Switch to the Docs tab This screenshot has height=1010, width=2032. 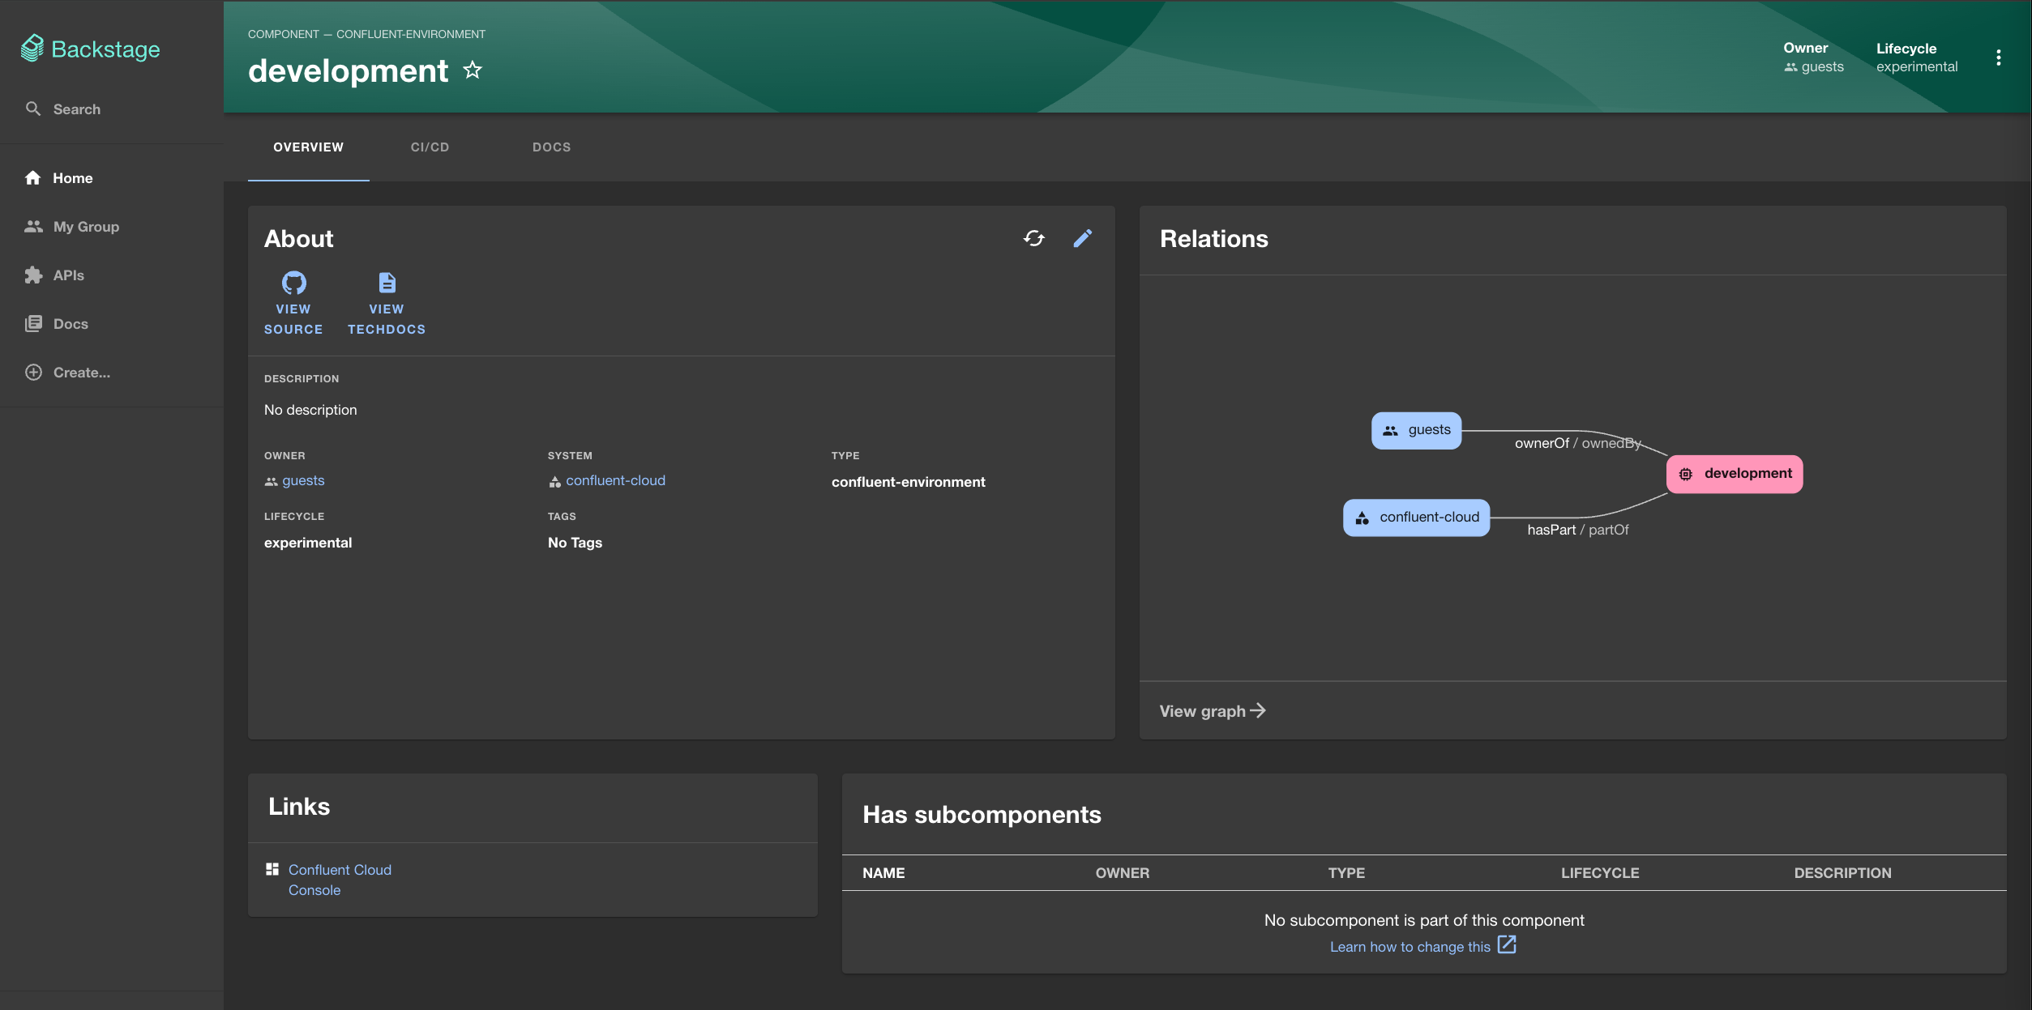[551, 147]
